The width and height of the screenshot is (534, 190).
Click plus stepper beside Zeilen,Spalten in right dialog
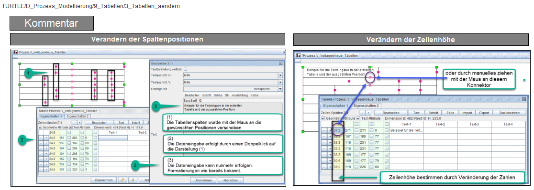[x=368, y=113]
